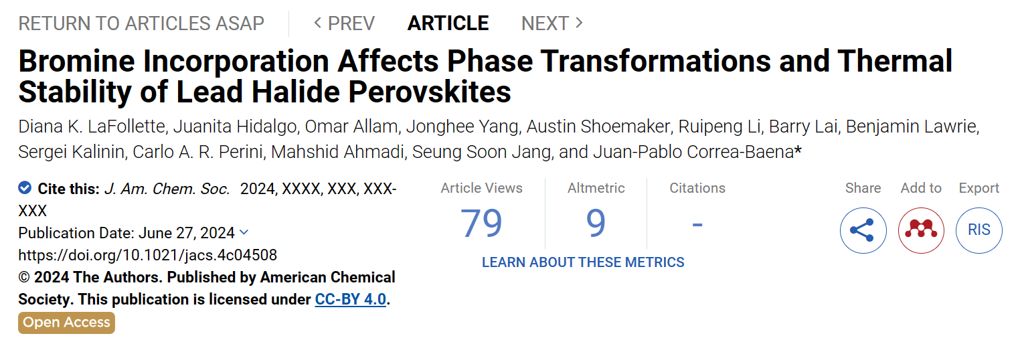
Task: Go to PREV article
Action: (x=344, y=23)
